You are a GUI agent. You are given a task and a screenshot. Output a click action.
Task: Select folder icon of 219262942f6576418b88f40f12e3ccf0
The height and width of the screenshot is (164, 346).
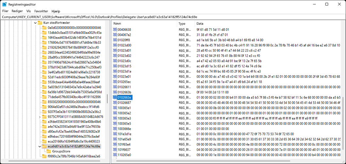[x=44, y=47]
